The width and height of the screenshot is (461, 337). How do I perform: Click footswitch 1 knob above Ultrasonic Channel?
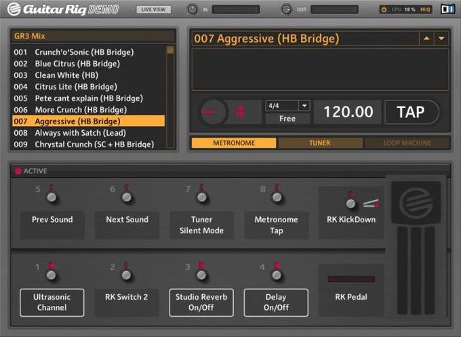pyautogui.click(x=52, y=275)
